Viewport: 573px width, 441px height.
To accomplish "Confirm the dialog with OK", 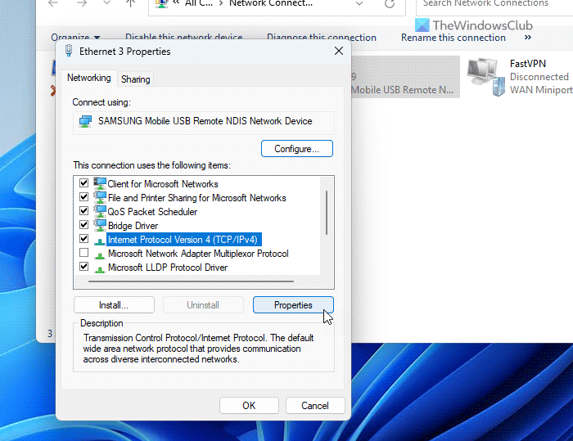I will pyautogui.click(x=249, y=406).
